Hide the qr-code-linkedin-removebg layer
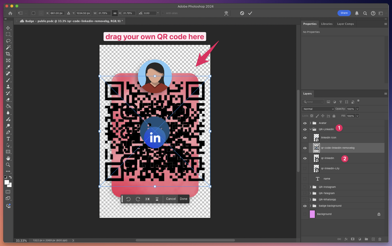The height and width of the screenshot is (246, 392). click(x=305, y=148)
